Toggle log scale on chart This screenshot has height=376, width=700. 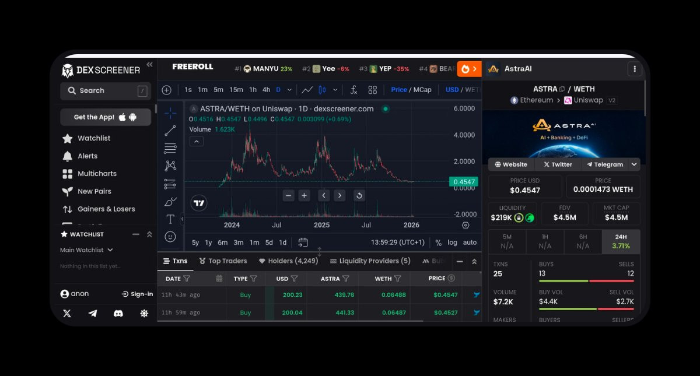pos(453,243)
